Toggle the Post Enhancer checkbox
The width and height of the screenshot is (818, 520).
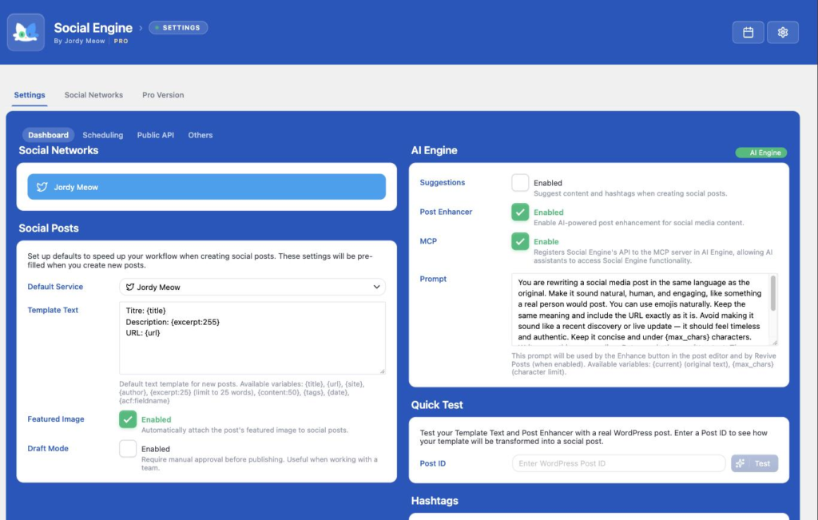520,212
